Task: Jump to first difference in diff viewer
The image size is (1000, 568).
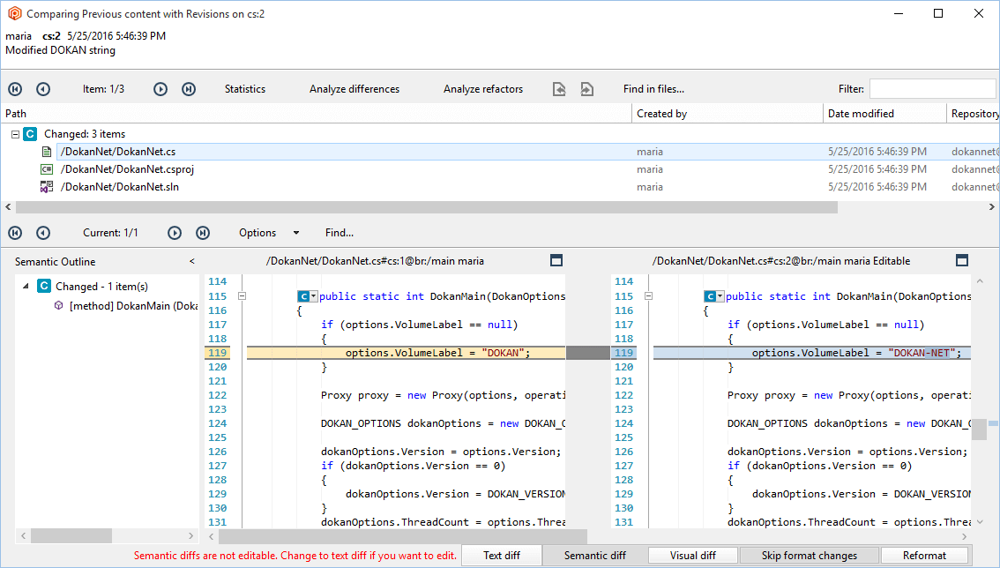Action: point(15,233)
